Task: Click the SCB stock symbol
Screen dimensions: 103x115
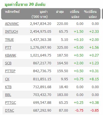Action: coord(8,63)
